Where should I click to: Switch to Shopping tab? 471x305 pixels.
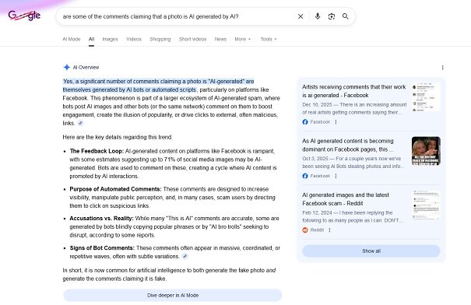160,39
